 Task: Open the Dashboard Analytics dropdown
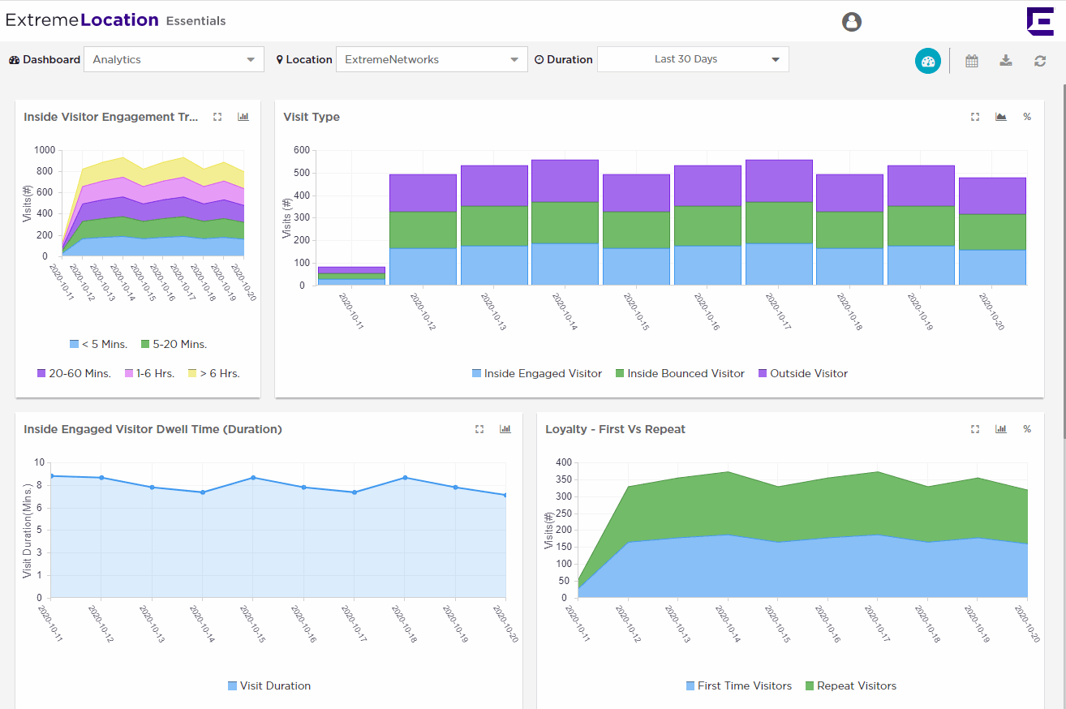(x=174, y=59)
